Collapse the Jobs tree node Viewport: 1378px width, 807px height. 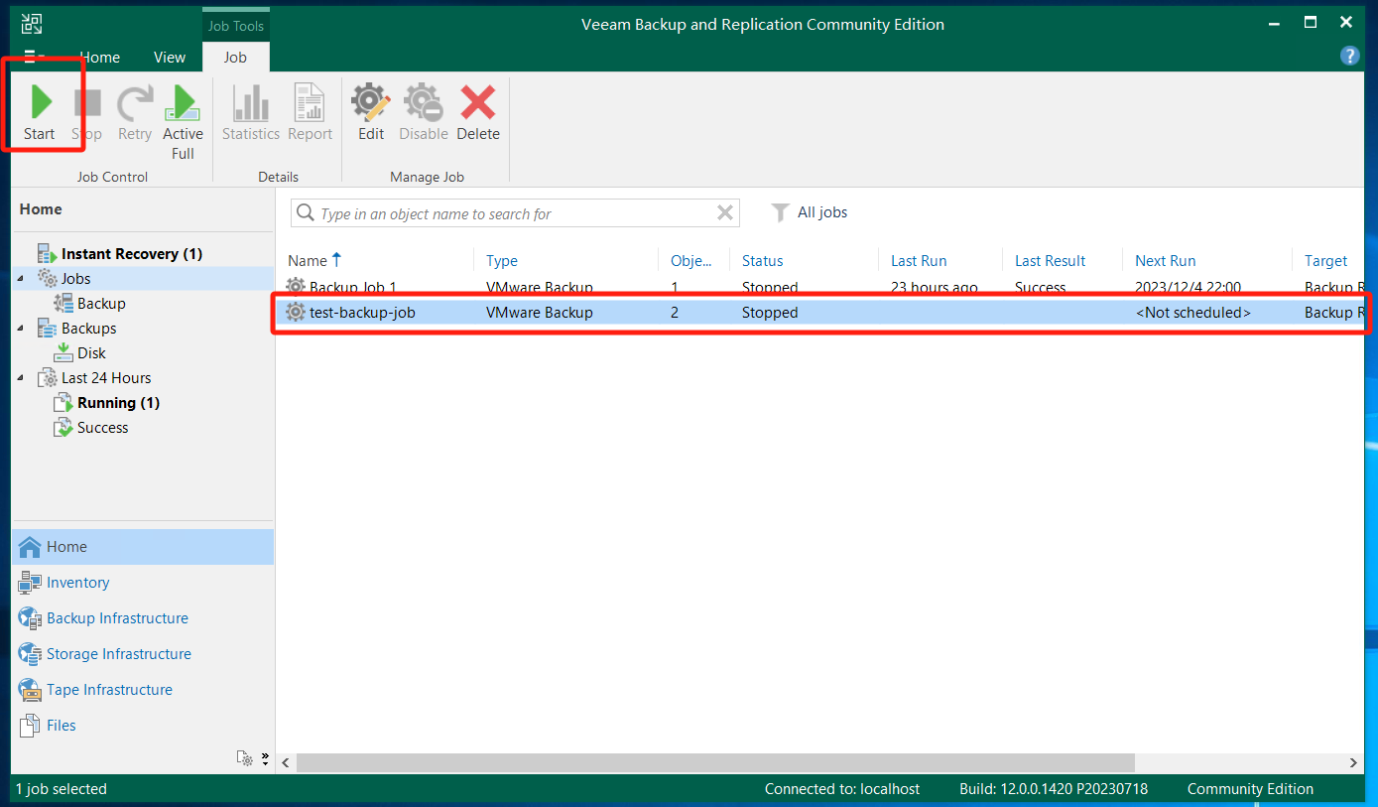point(21,279)
